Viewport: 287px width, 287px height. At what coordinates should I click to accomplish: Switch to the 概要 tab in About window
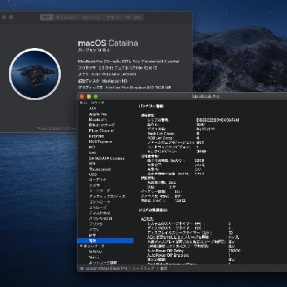tap(47, 17)
